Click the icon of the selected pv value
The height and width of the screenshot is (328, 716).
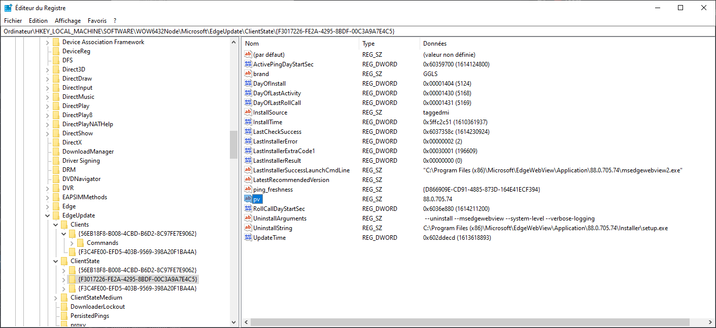click(x=248, y=199)
